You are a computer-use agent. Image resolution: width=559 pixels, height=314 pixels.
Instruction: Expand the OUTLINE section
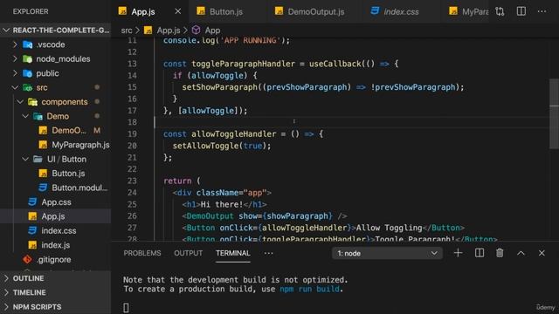(x=29, y=278)
